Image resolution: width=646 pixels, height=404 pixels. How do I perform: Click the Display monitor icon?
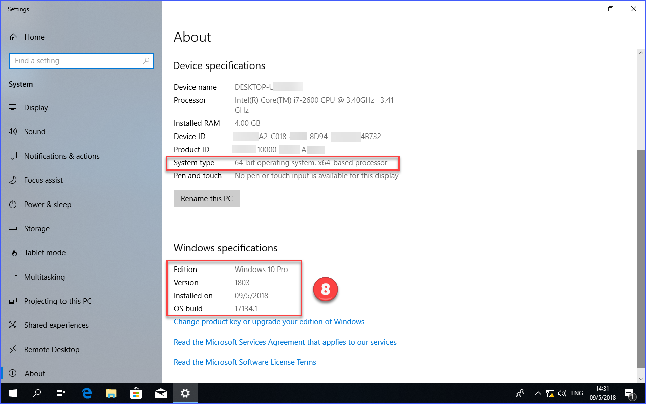click(x=13, y=108)
